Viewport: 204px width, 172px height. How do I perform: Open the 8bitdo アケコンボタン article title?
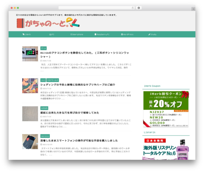point(84,54)
